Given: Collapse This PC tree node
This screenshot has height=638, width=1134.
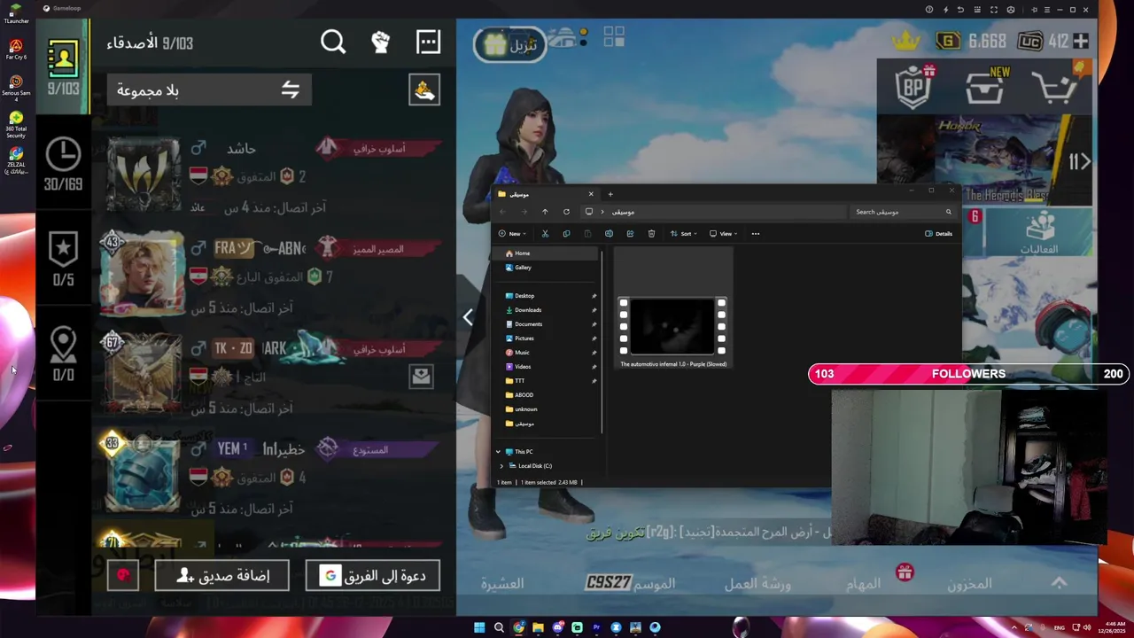Looking at the screenshot, I should tap(499, 452).
